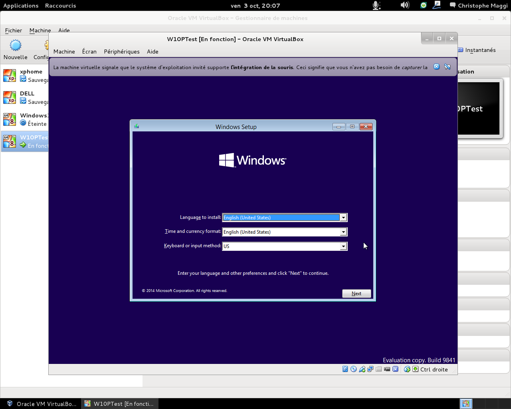Click the date and time clock
This screenshot has width=511, height=409.
255,6
